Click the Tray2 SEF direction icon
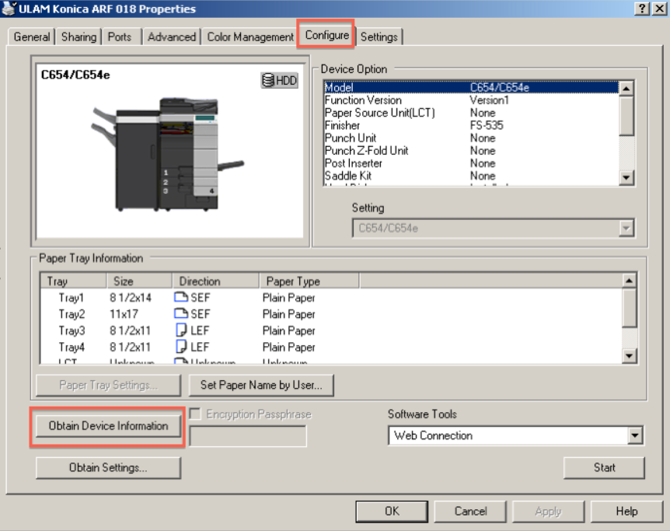 pos(181,314)
